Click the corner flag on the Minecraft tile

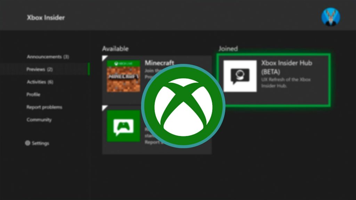(x=104, y=57)
